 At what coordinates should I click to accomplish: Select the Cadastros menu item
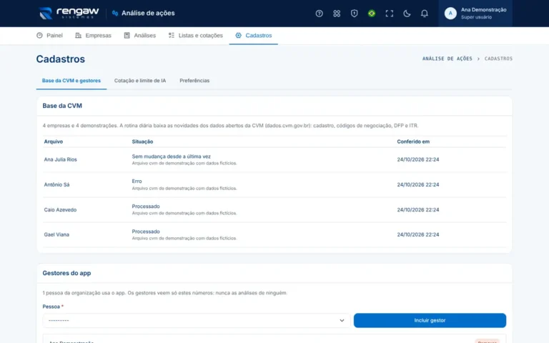click(254, 35)
